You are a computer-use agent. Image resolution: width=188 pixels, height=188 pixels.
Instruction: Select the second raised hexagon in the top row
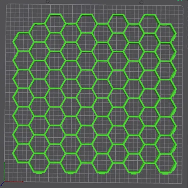87,23
